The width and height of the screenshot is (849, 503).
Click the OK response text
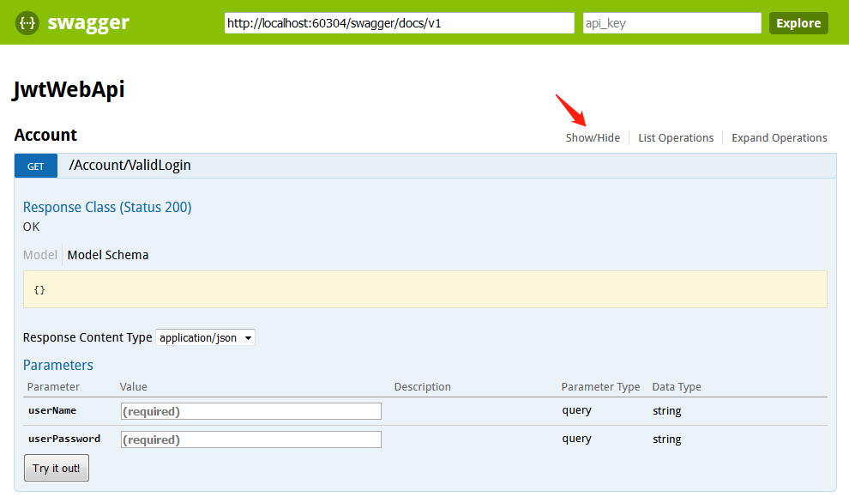click(x=31, y=227)
